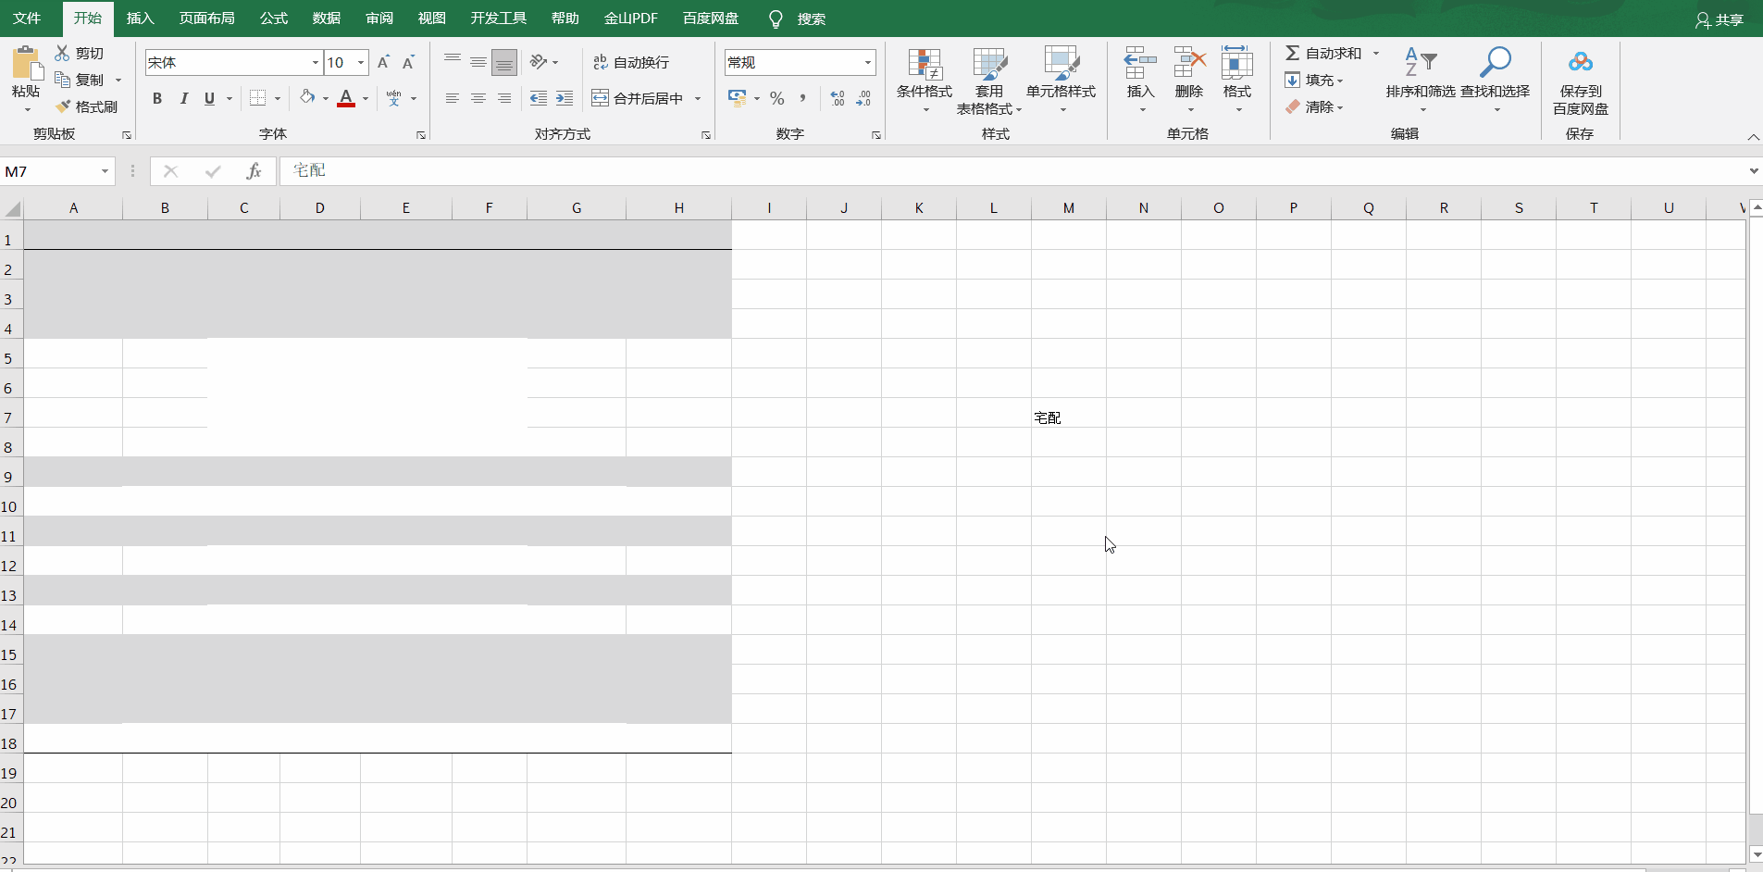Switch to the Data (数据) tab

point(327,19)
